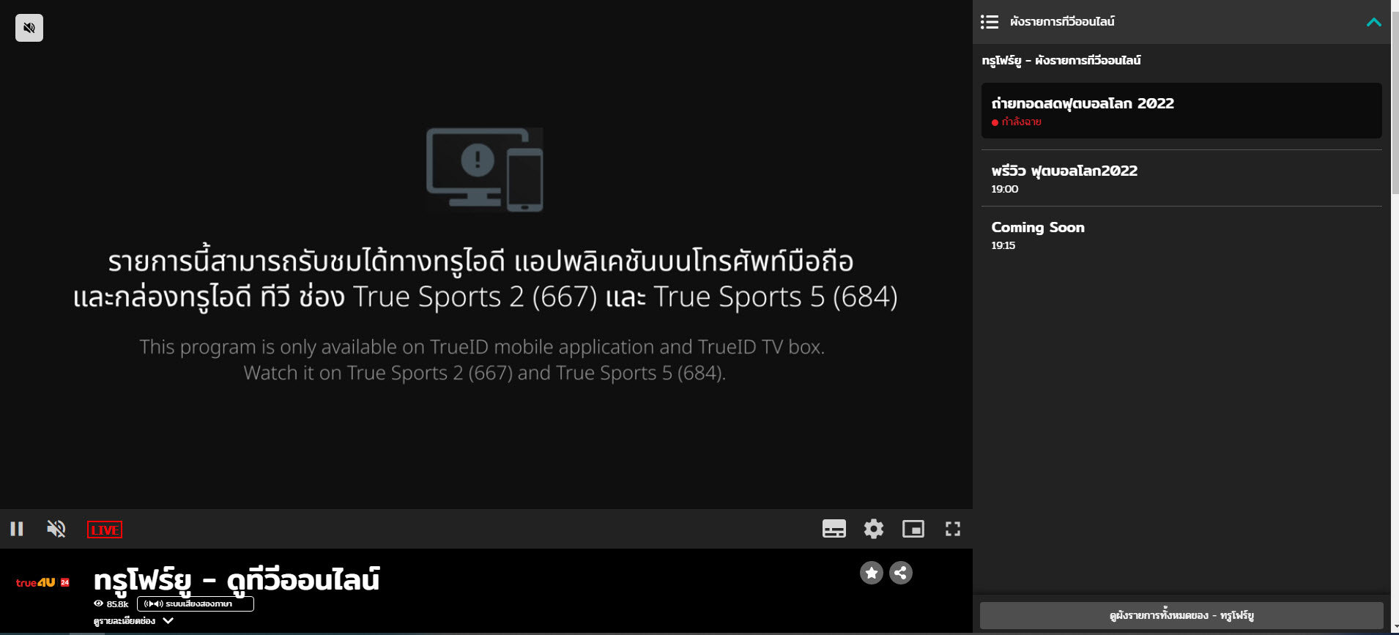Viewport: 1399px width, 635px height.
Task: Collapse the TV schedule panel with the teal chevron
Action: pyautogui.click(x=1374, y=22)
